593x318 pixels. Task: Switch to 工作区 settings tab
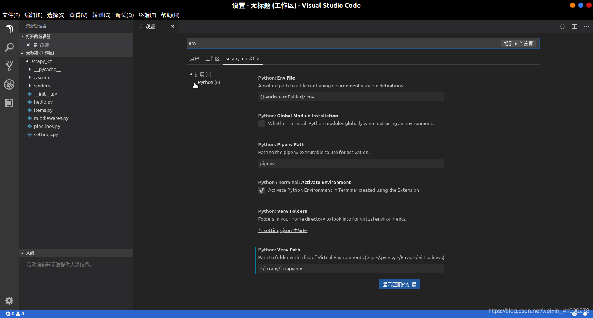click(x=212, y=59)
